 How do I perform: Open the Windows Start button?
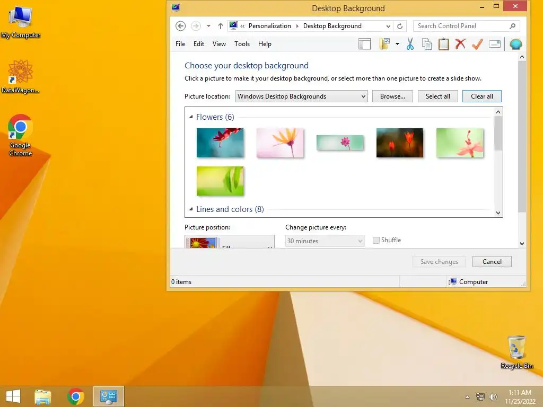click(x=13, y=396)
